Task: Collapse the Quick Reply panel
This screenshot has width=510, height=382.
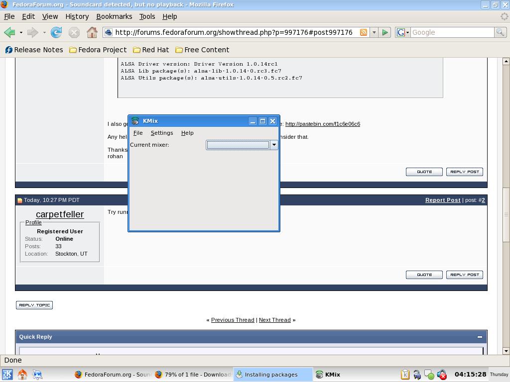Action: click(x=480, y=337)
